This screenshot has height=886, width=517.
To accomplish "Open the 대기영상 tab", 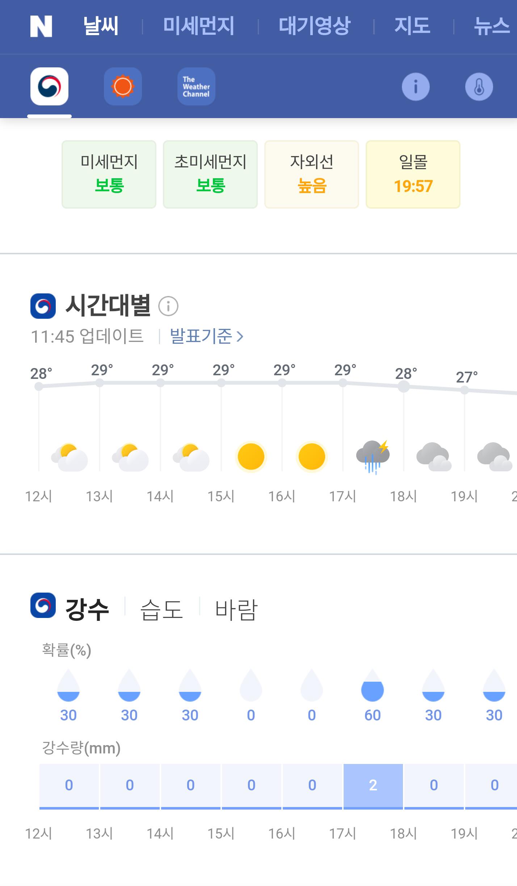I will pos(315,26).
